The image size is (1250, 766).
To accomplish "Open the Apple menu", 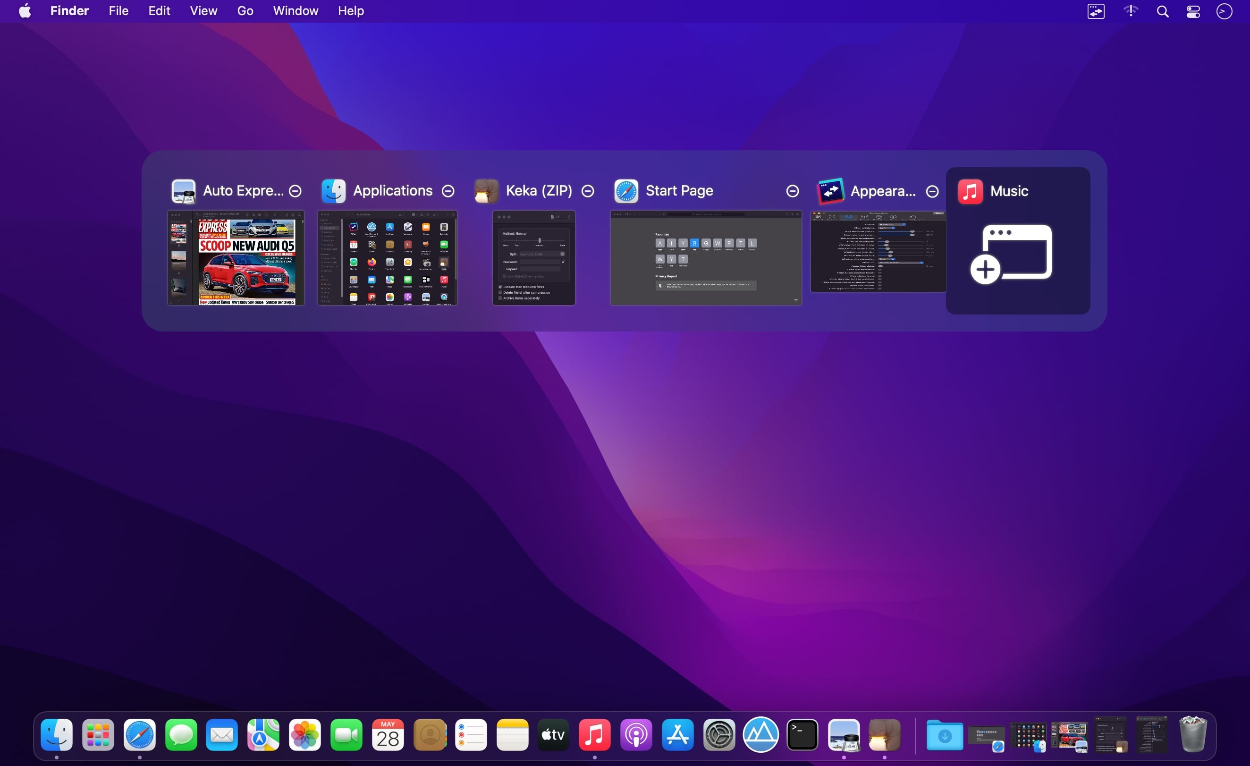I will (x=25, y=11).
